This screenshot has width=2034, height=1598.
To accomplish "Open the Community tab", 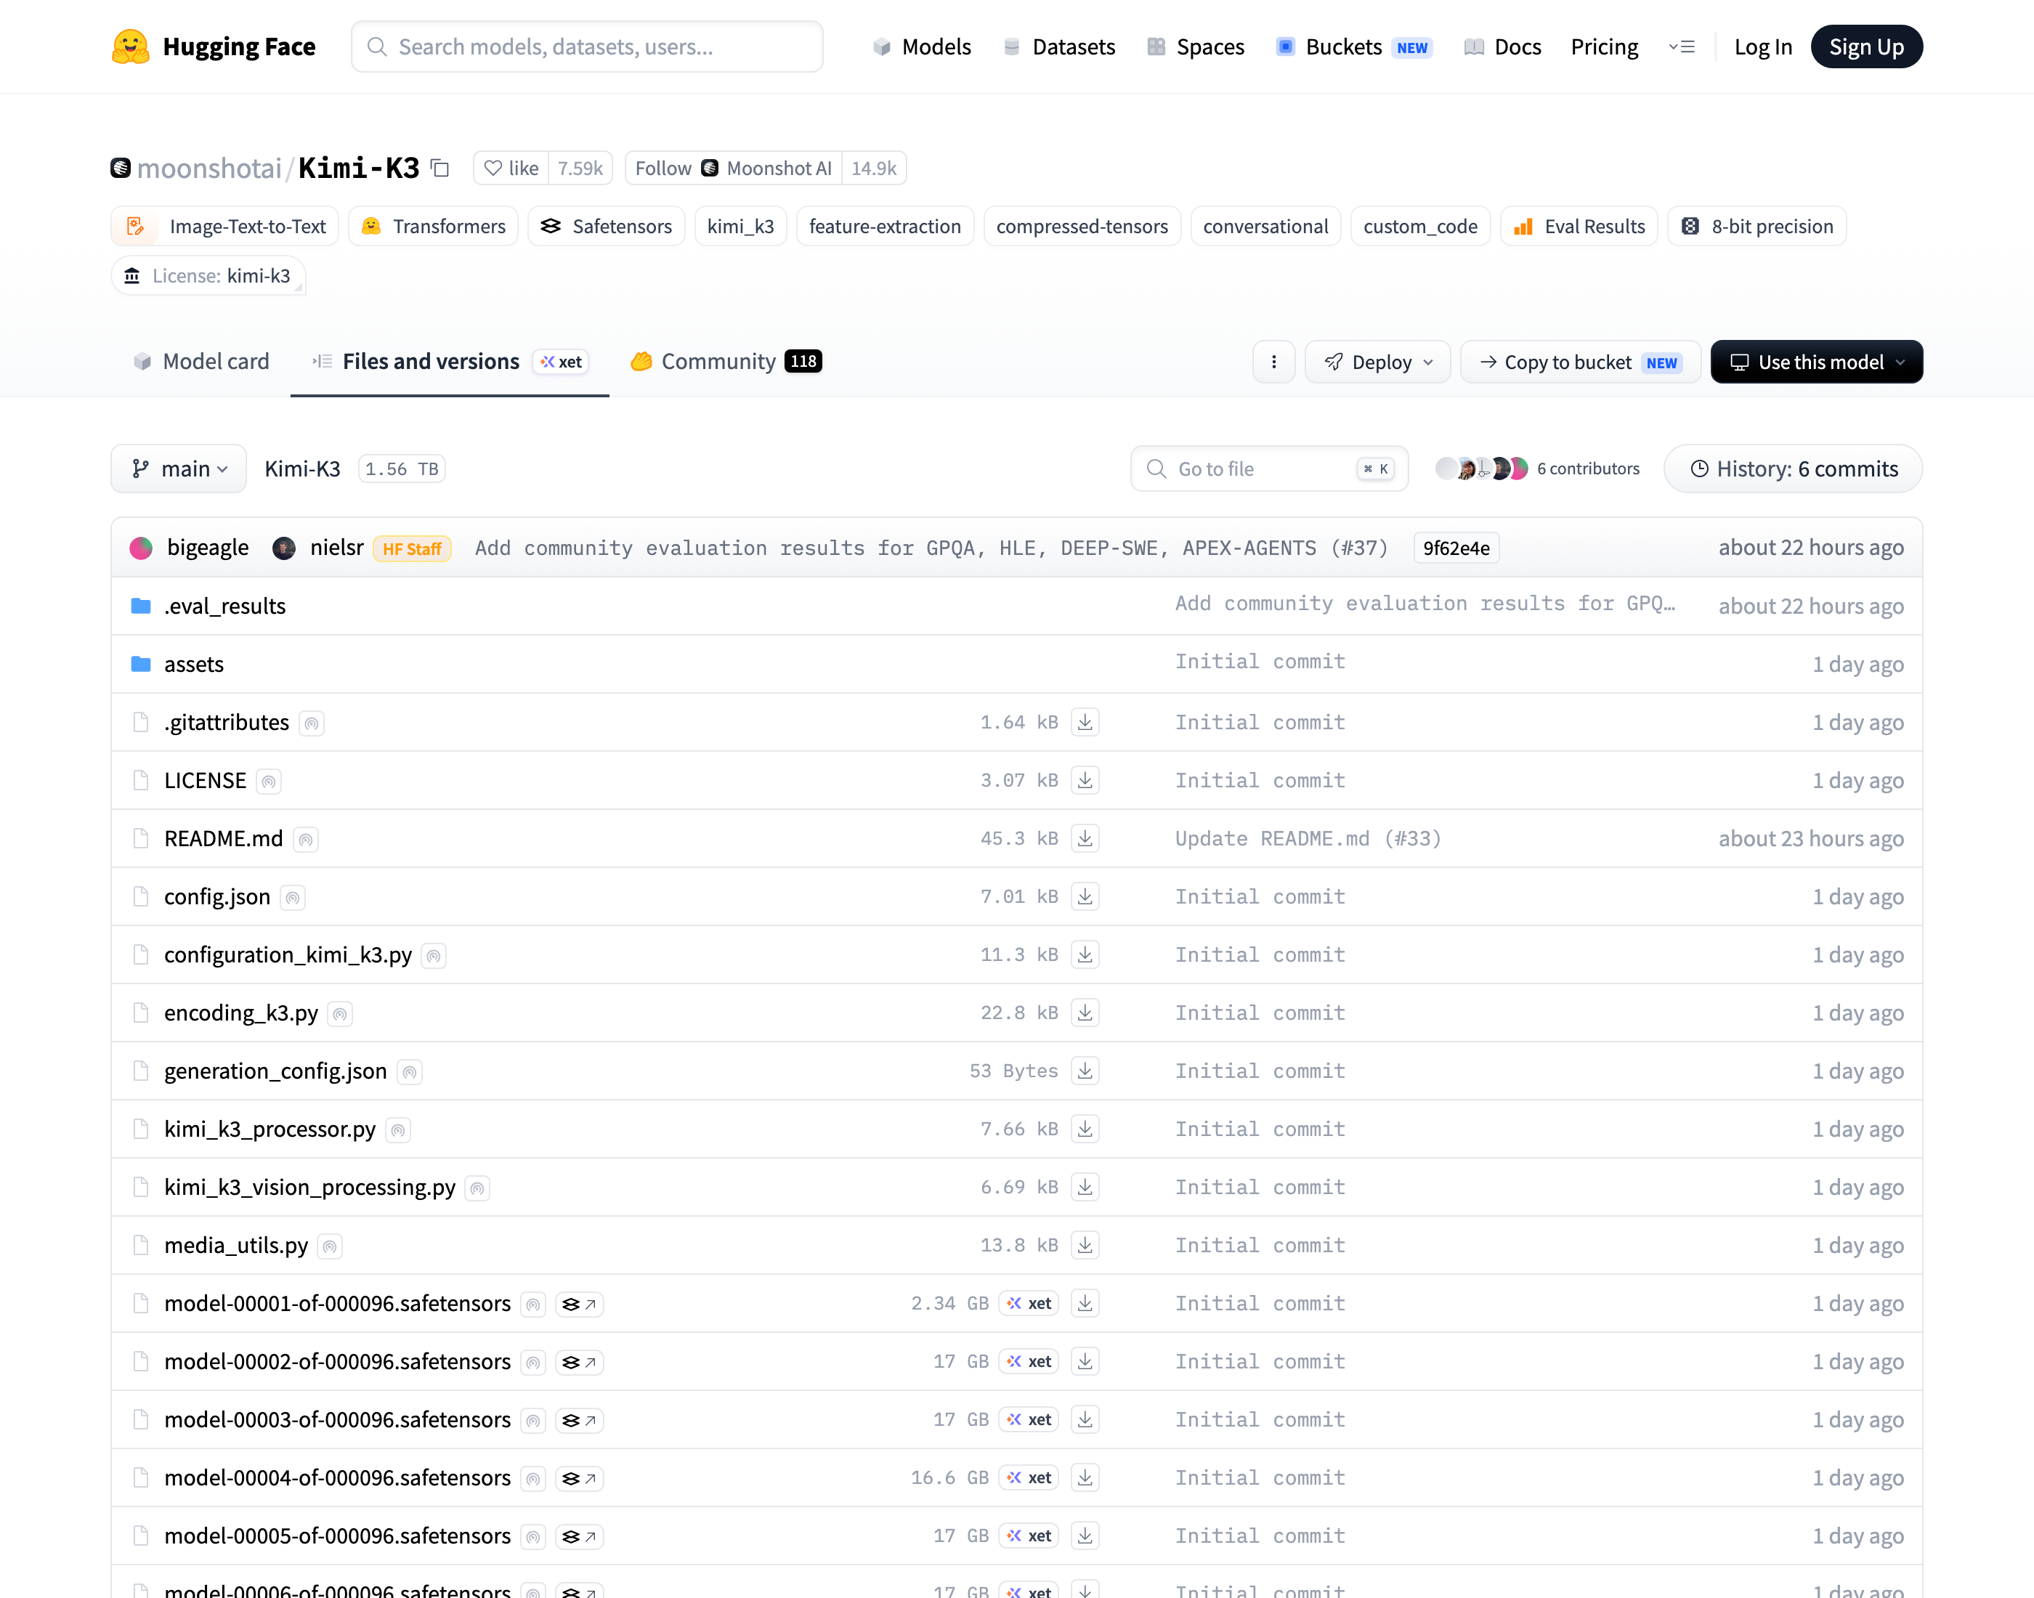I will [726, 362].
